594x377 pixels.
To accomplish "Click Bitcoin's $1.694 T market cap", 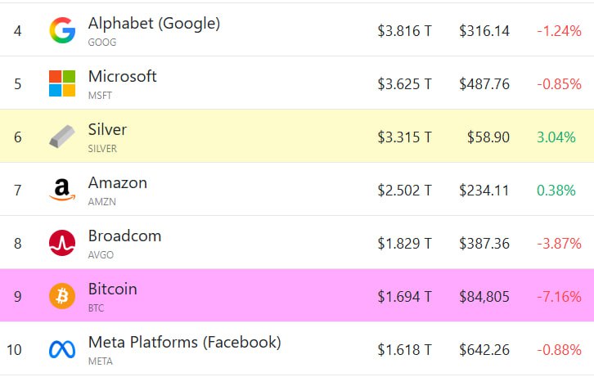I will click(404, 296).
